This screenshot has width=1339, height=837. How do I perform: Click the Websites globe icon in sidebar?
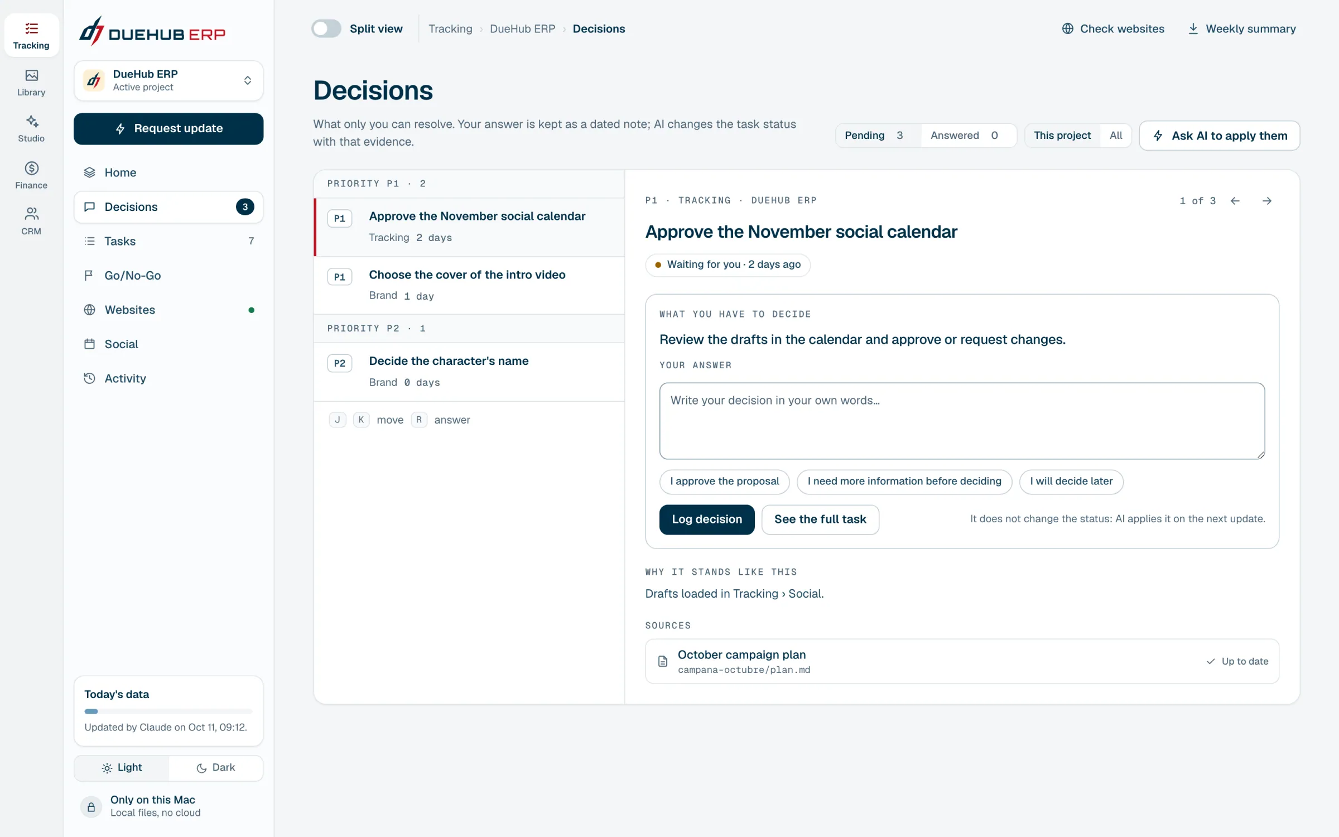(x=89, y=310)
